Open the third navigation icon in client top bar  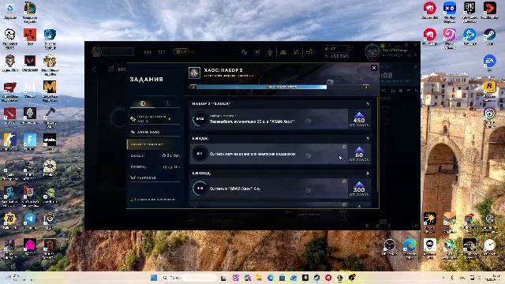(270, 52)
